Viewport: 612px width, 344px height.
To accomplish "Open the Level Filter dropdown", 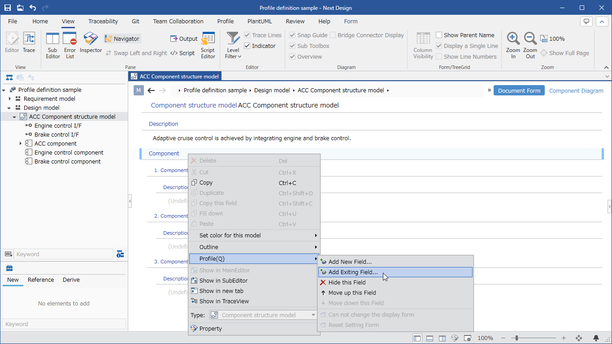I will 233,46.
